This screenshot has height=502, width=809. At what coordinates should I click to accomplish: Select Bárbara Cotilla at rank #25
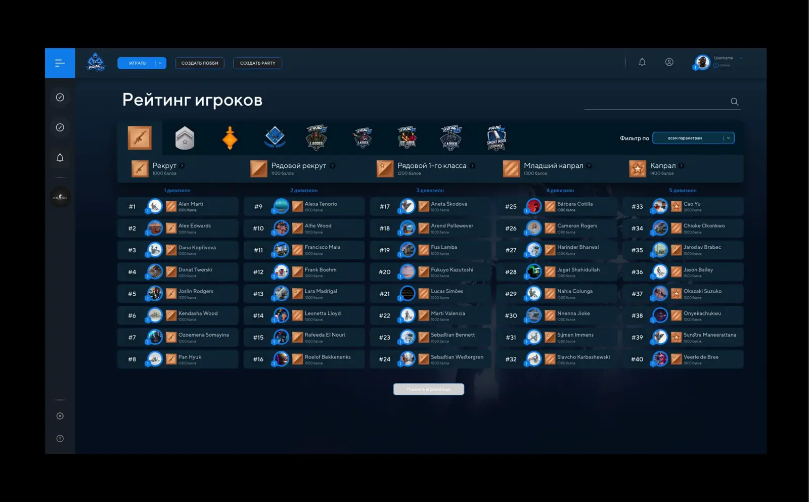click(557, 206)
